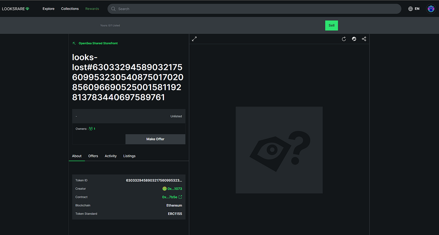Click the green Sell button
Screen dimensions: 439x235
tap(331, 26)
